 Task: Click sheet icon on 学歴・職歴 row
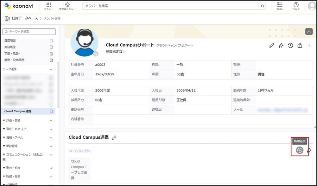click(51, 54)
